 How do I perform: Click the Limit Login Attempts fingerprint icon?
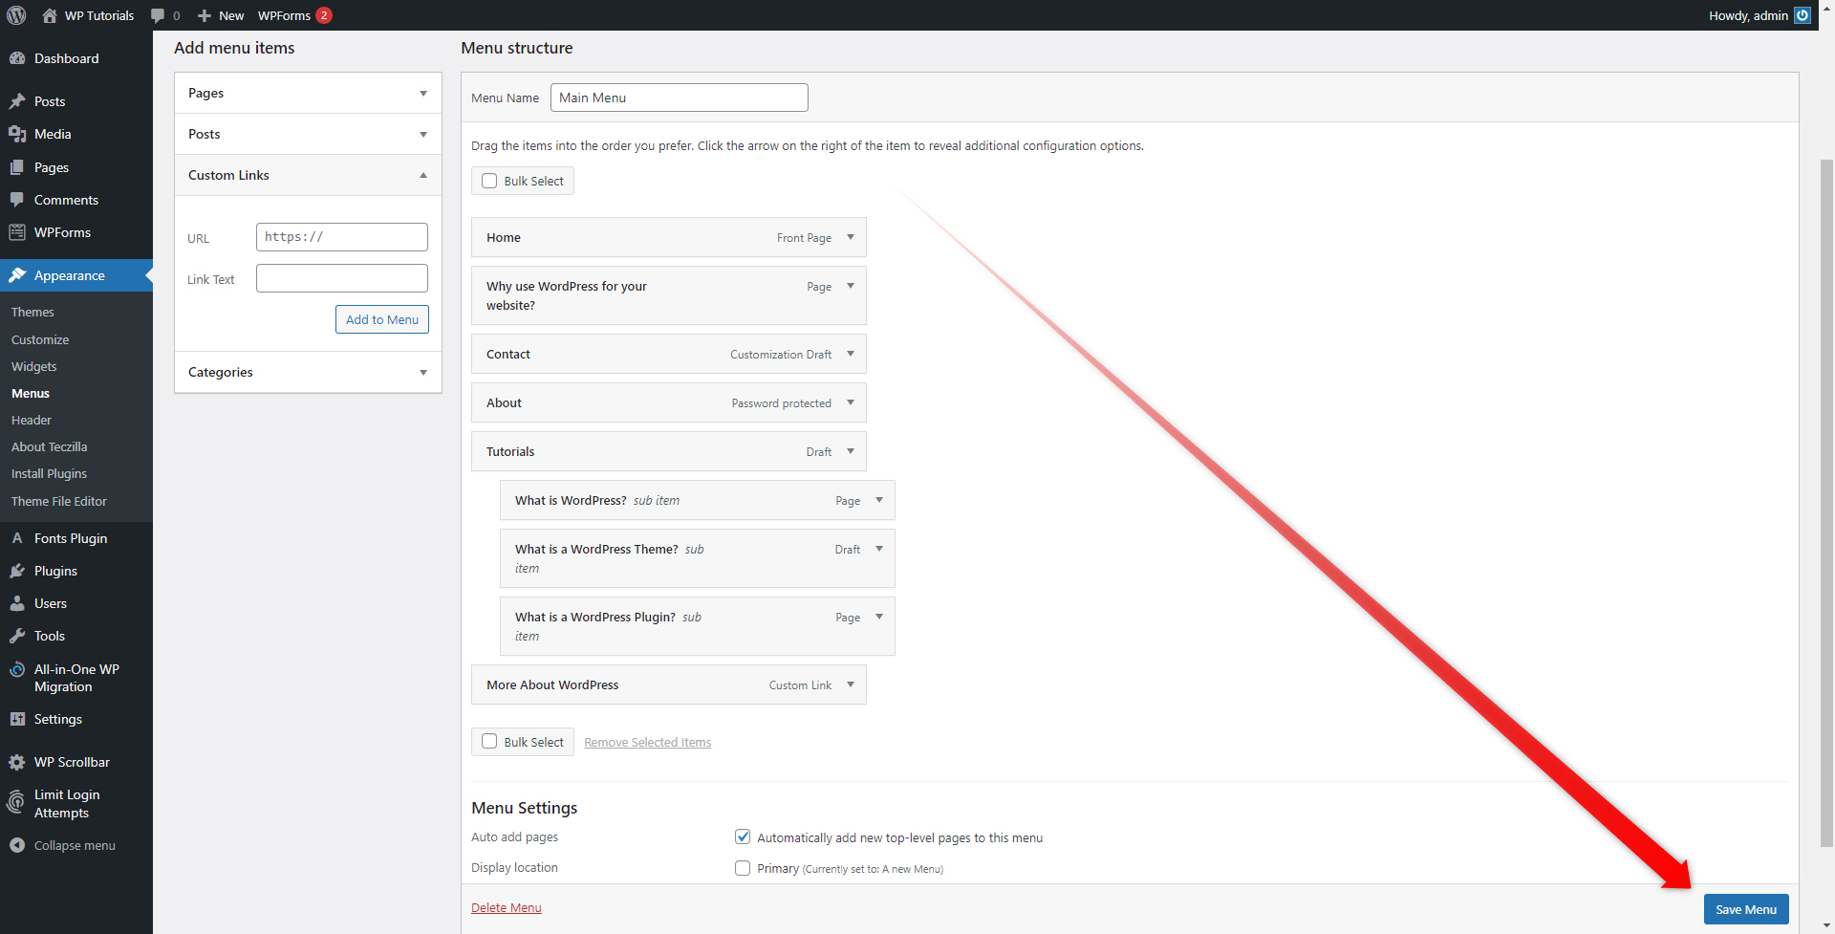tap(16, 802)
